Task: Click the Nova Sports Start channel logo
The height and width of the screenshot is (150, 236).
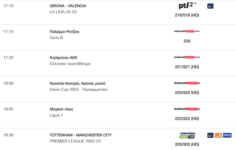Action: [x=187, y=31]
